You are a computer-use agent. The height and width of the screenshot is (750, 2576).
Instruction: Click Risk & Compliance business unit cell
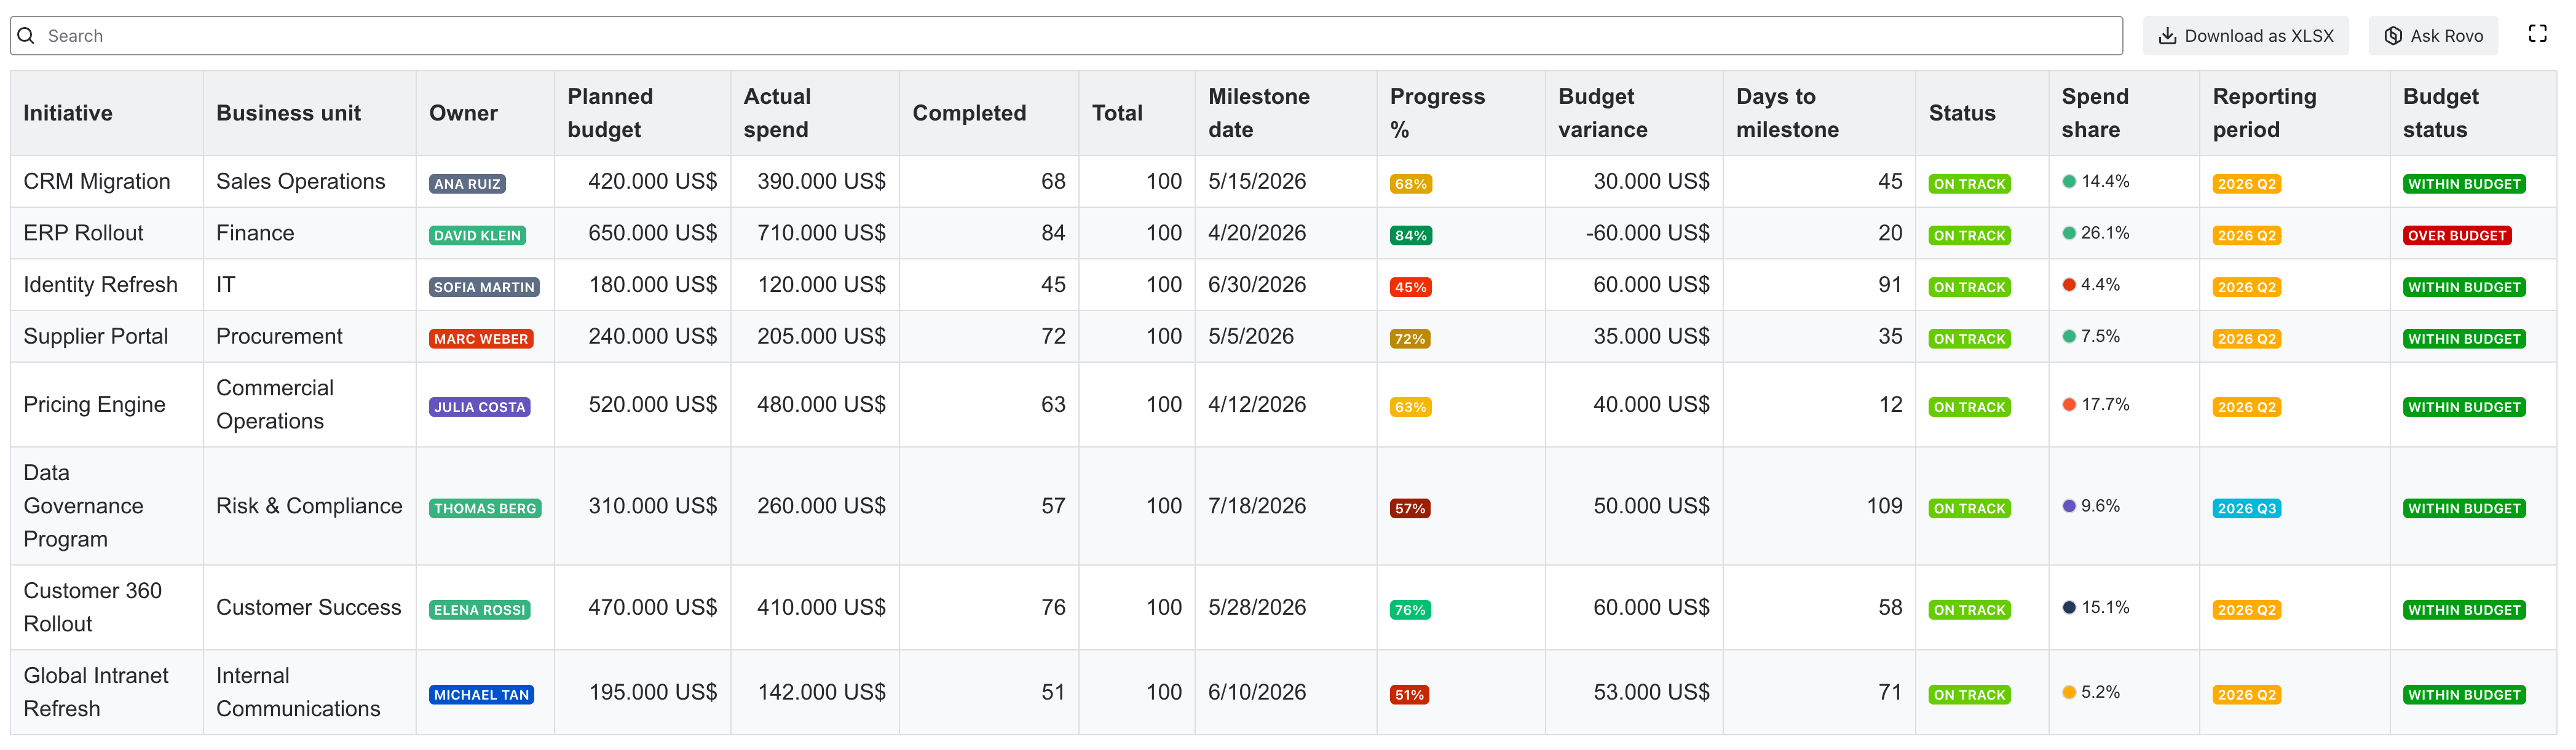click(x=309, y=506)
